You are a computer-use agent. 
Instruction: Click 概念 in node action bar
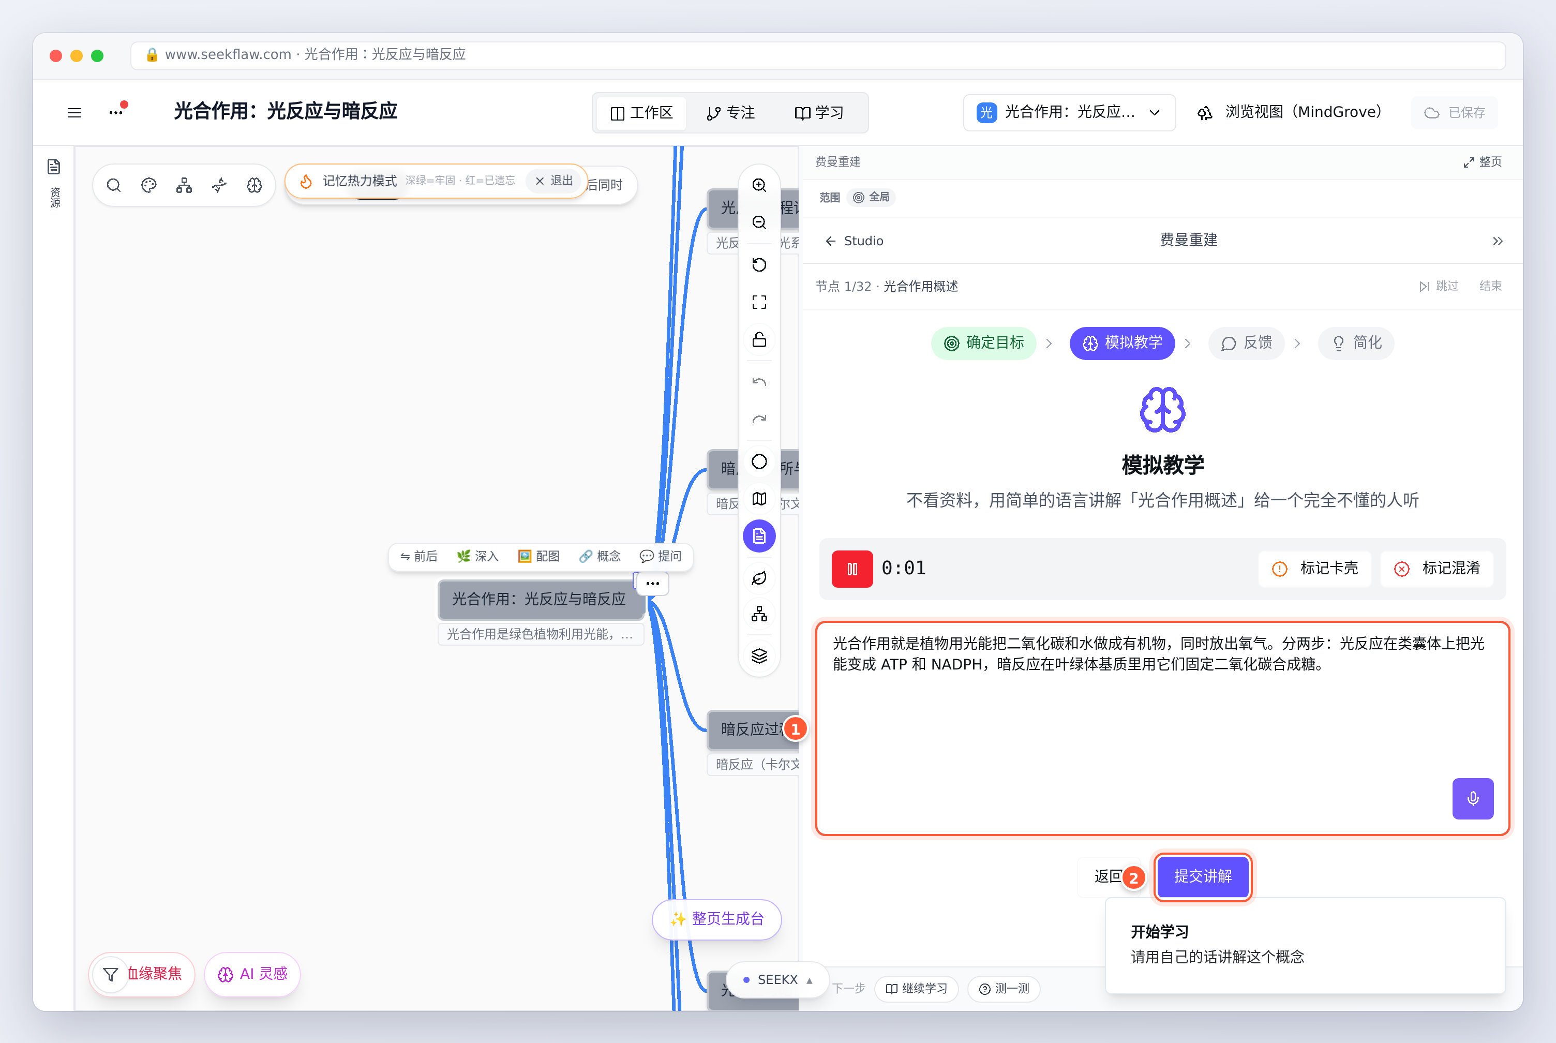tap(600, 556)
